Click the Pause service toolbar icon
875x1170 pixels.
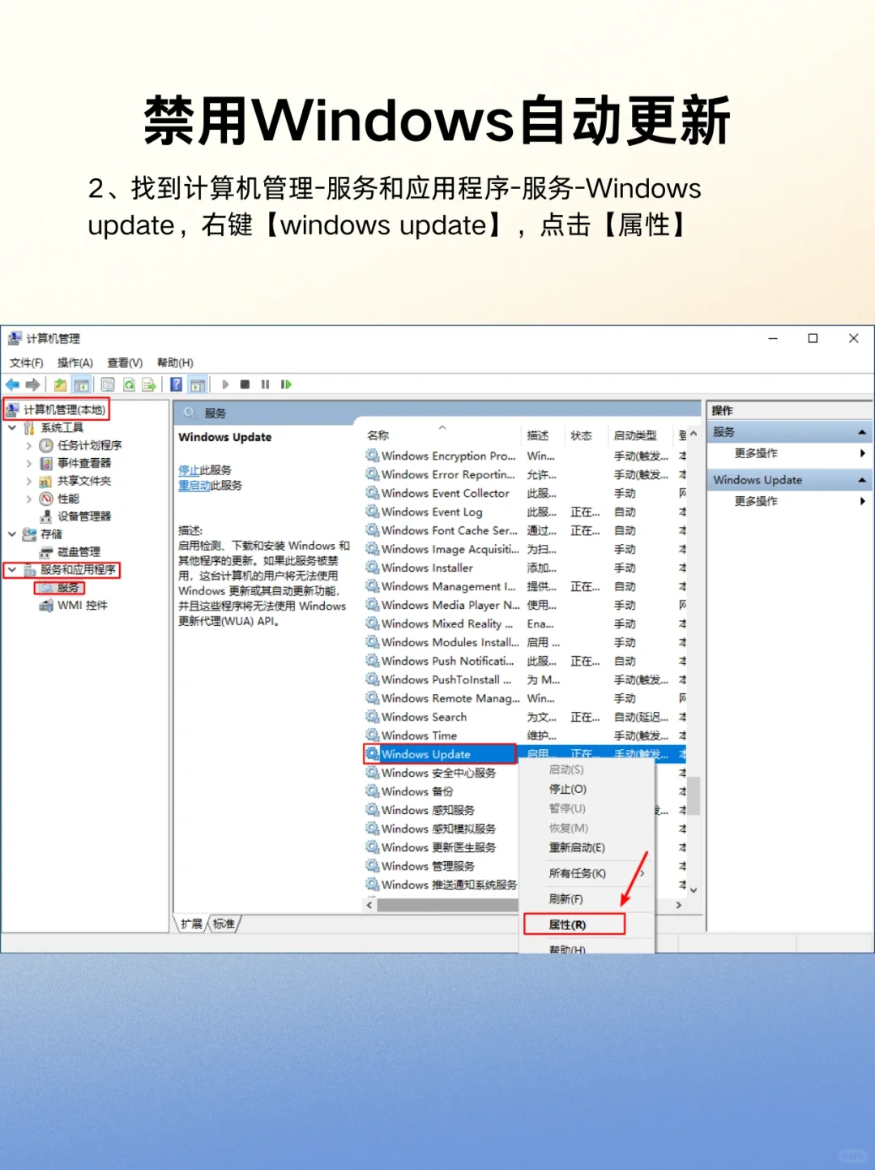(265, 384)
